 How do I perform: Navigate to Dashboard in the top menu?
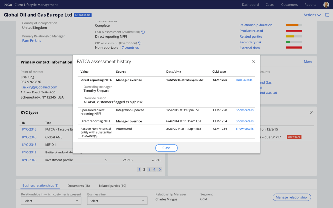[x=250, y=5]
